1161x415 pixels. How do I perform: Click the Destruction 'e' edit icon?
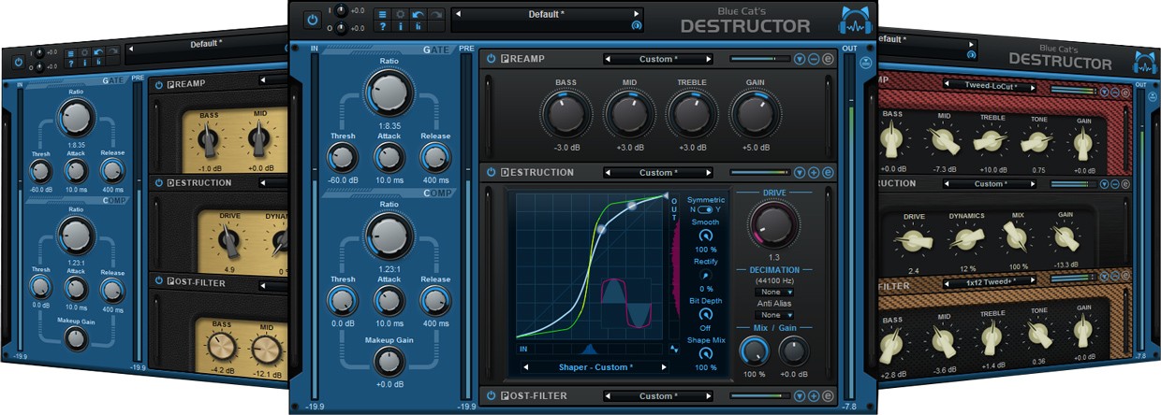pos(828,172)
